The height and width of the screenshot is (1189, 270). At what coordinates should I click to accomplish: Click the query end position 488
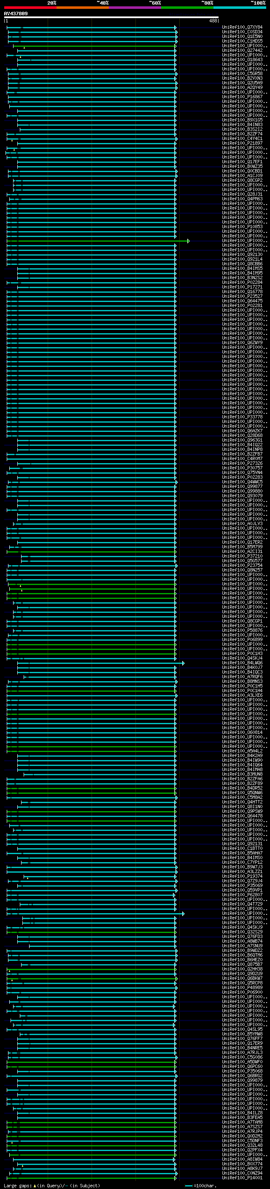(213, 21)
